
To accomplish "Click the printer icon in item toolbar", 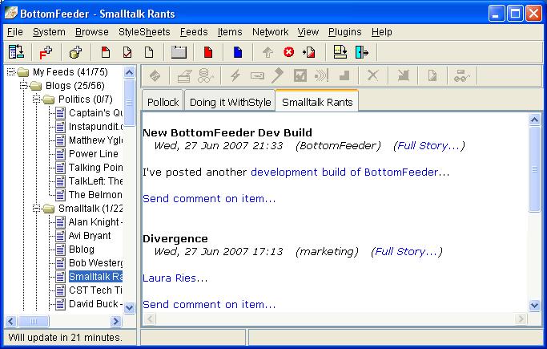I will [x=184, y=75].
